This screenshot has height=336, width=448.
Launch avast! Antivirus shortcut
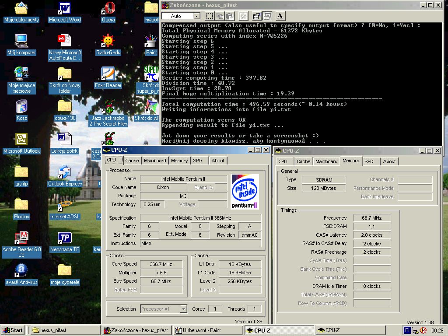click(x=21, y=274)
